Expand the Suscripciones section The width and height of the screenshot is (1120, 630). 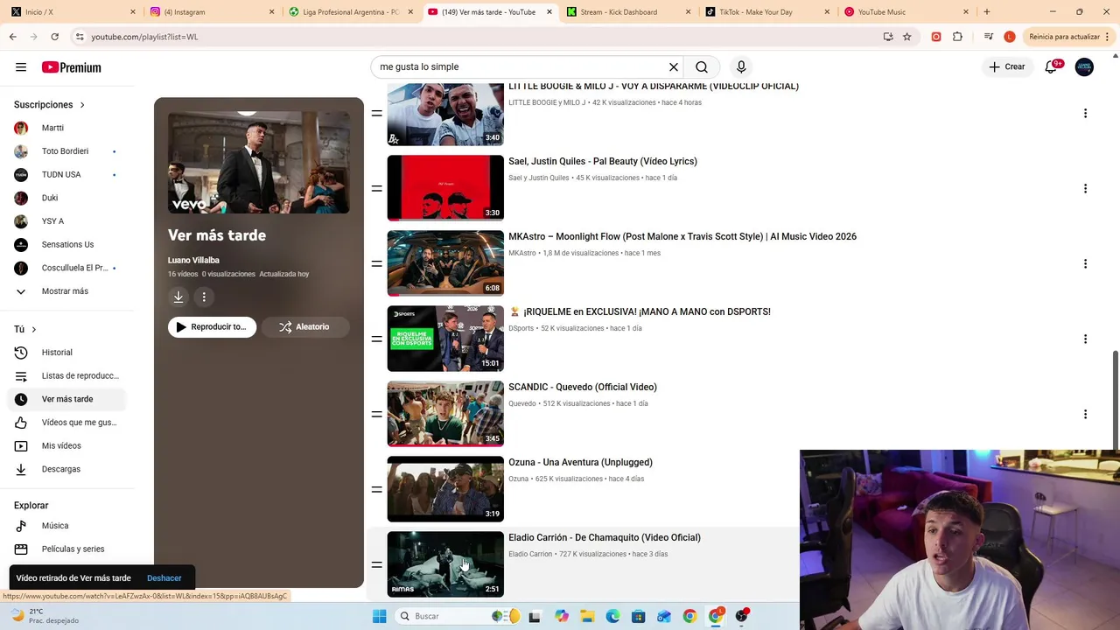pyautogui.click(x=50, y=105)
